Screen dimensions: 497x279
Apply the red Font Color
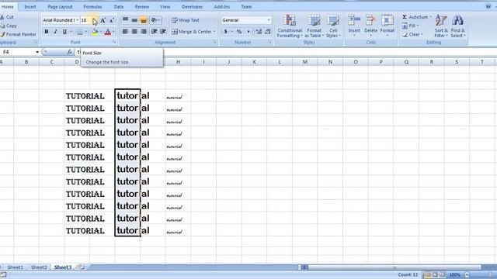[107, 32]
